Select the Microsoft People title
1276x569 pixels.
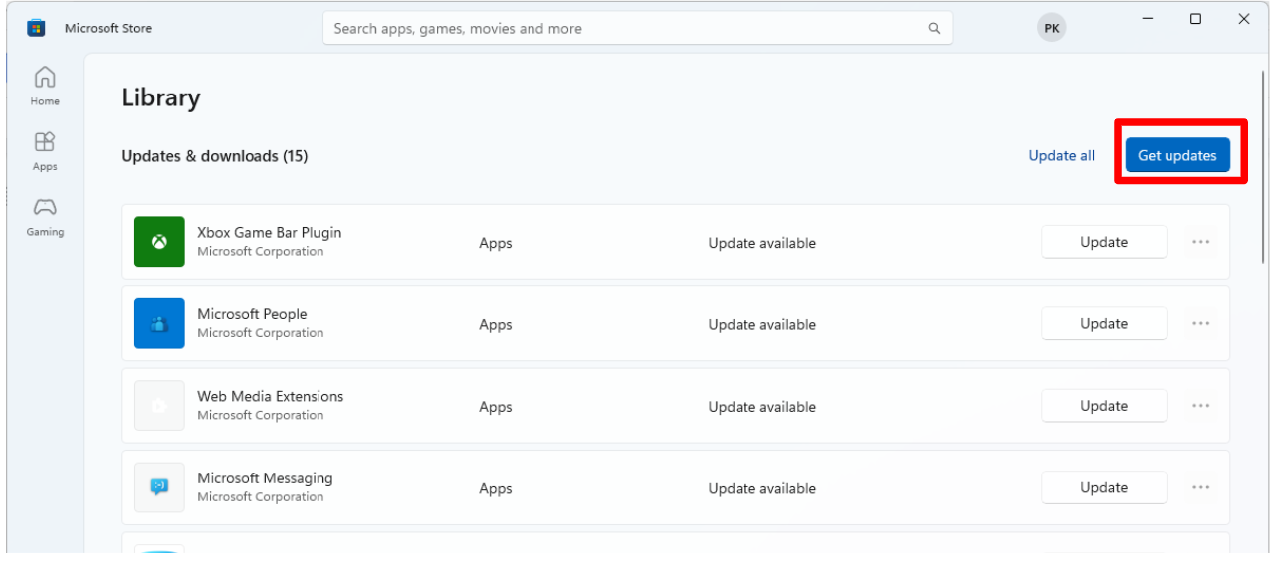252,314
